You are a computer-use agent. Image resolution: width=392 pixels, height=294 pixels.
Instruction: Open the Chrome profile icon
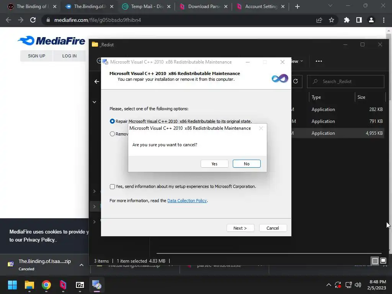pos(371,20)
